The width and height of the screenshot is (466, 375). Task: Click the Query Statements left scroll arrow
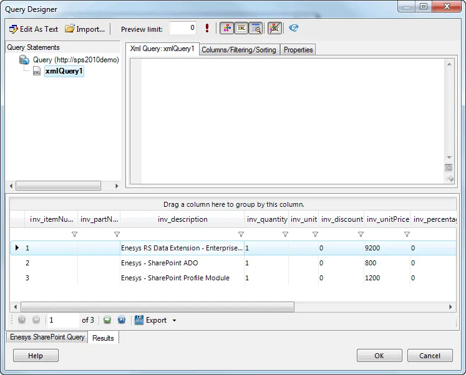click(11, 186)
